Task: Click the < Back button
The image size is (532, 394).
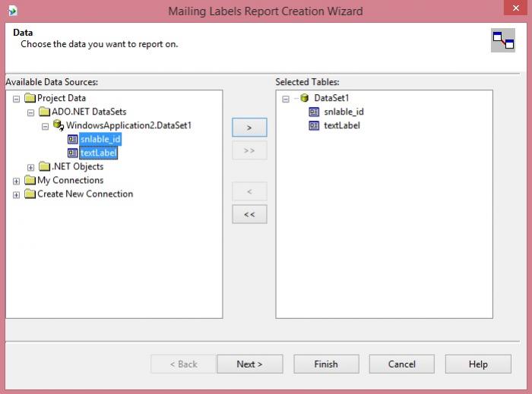Action: [183, 364]
